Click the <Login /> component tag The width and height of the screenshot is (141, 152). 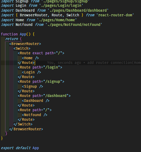pos(32,72)
